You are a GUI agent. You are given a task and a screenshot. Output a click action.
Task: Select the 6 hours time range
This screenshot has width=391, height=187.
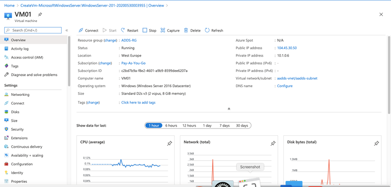tap(171, 126)
